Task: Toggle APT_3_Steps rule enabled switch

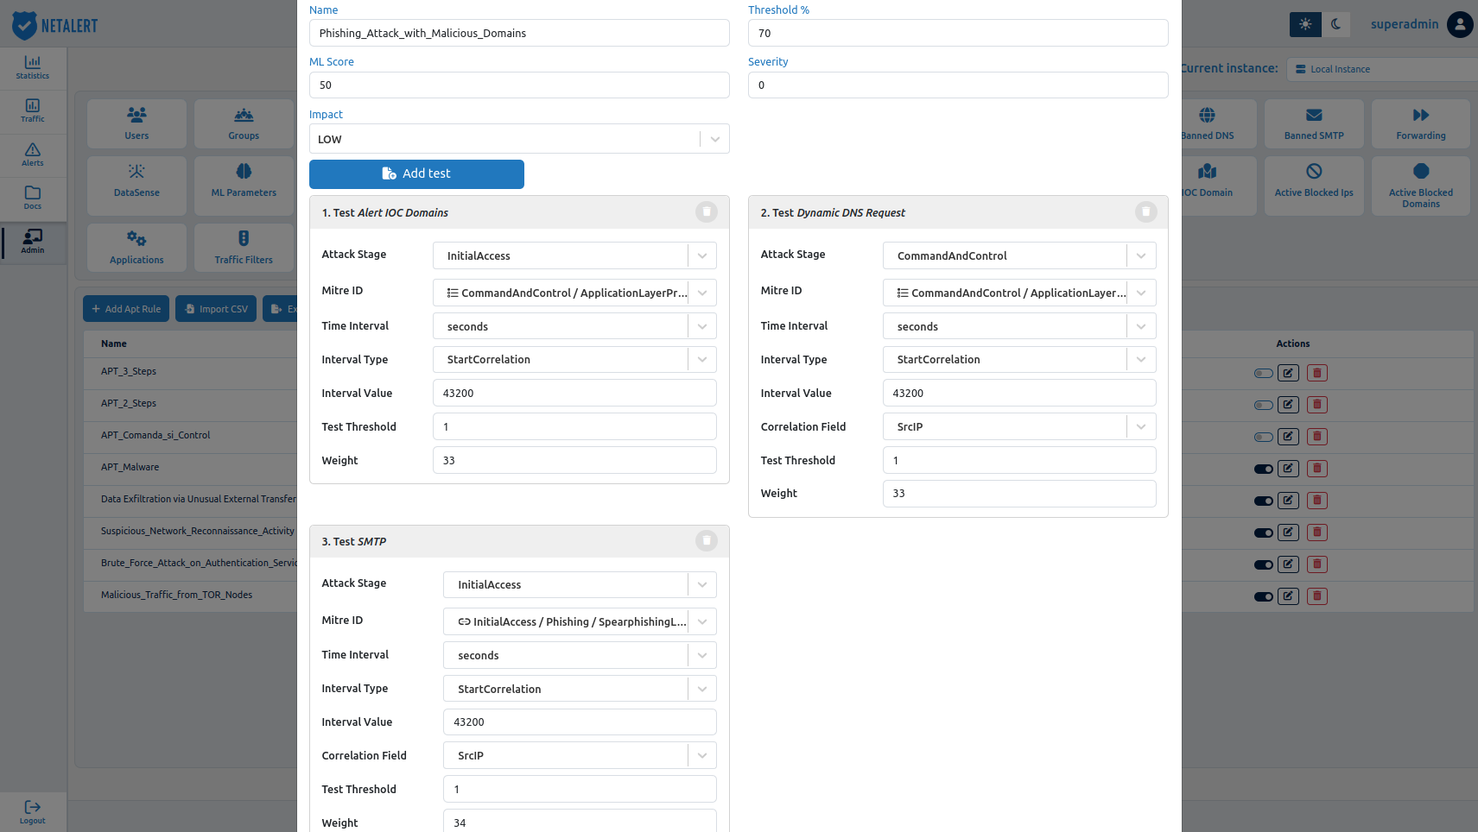Action: 1264,374
